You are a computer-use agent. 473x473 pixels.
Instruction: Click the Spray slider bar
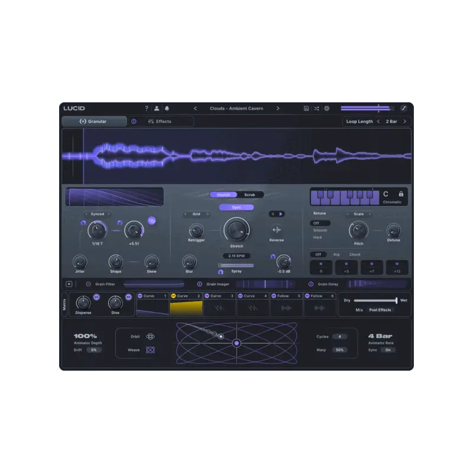pyautogui.click(x=236, y=265)
